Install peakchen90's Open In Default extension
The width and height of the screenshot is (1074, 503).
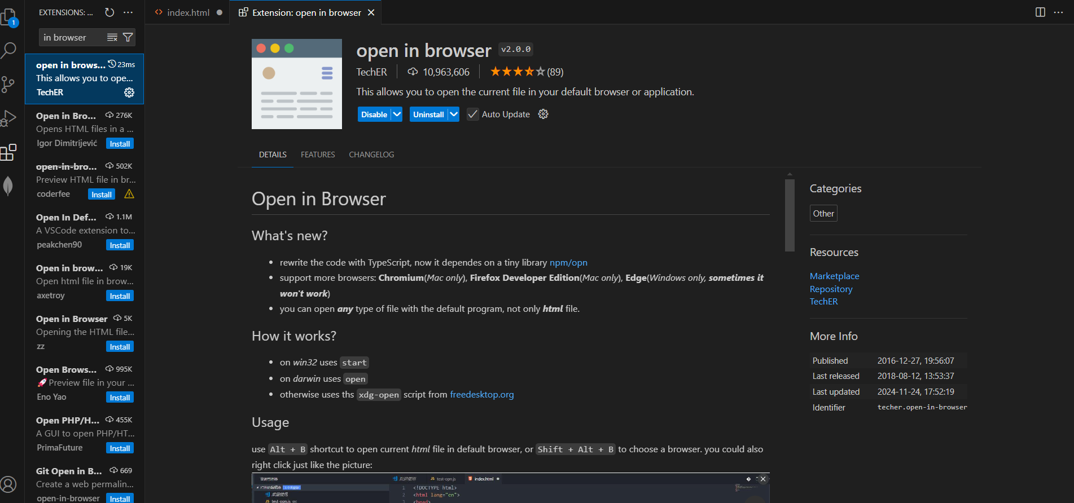point(120,245)
